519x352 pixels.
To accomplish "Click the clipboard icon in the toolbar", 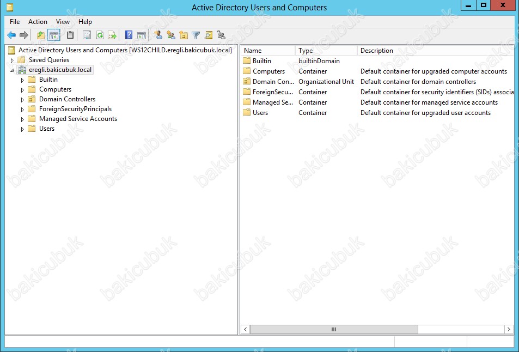I will (70, 35).
